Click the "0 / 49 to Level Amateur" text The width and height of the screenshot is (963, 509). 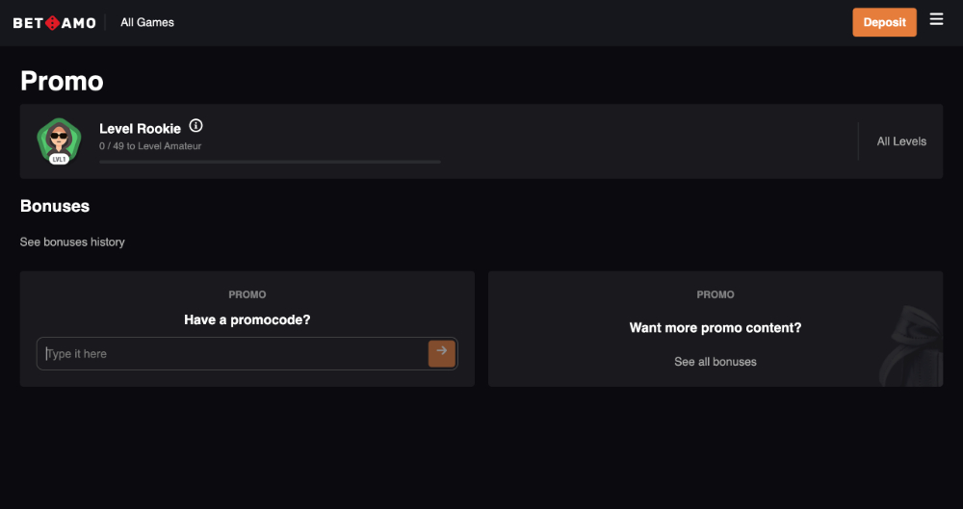tap(150, 146)
